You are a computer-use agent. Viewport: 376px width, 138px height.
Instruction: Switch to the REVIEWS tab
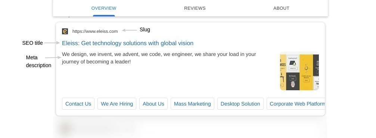point(195,8)
